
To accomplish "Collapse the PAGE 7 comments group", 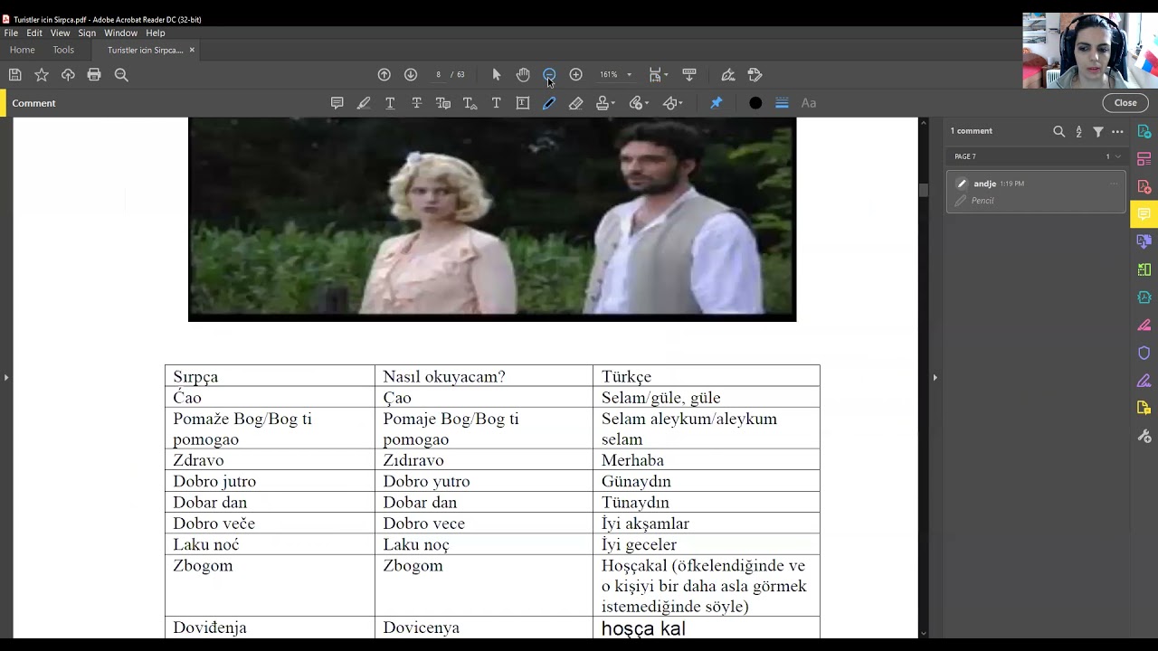I will tap(1118, 156).
